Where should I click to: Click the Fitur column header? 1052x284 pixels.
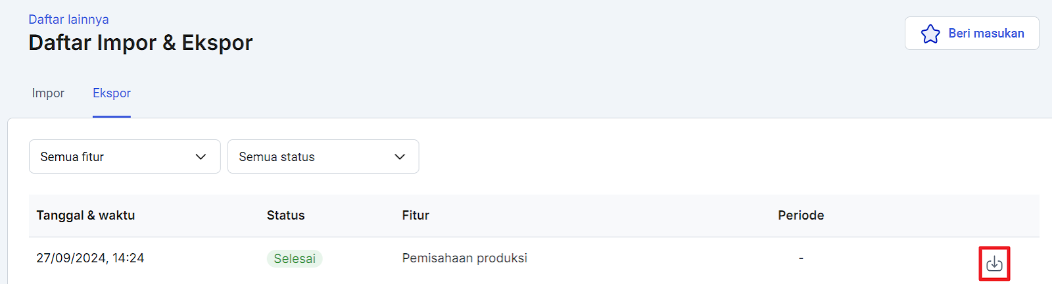[416, 216]
